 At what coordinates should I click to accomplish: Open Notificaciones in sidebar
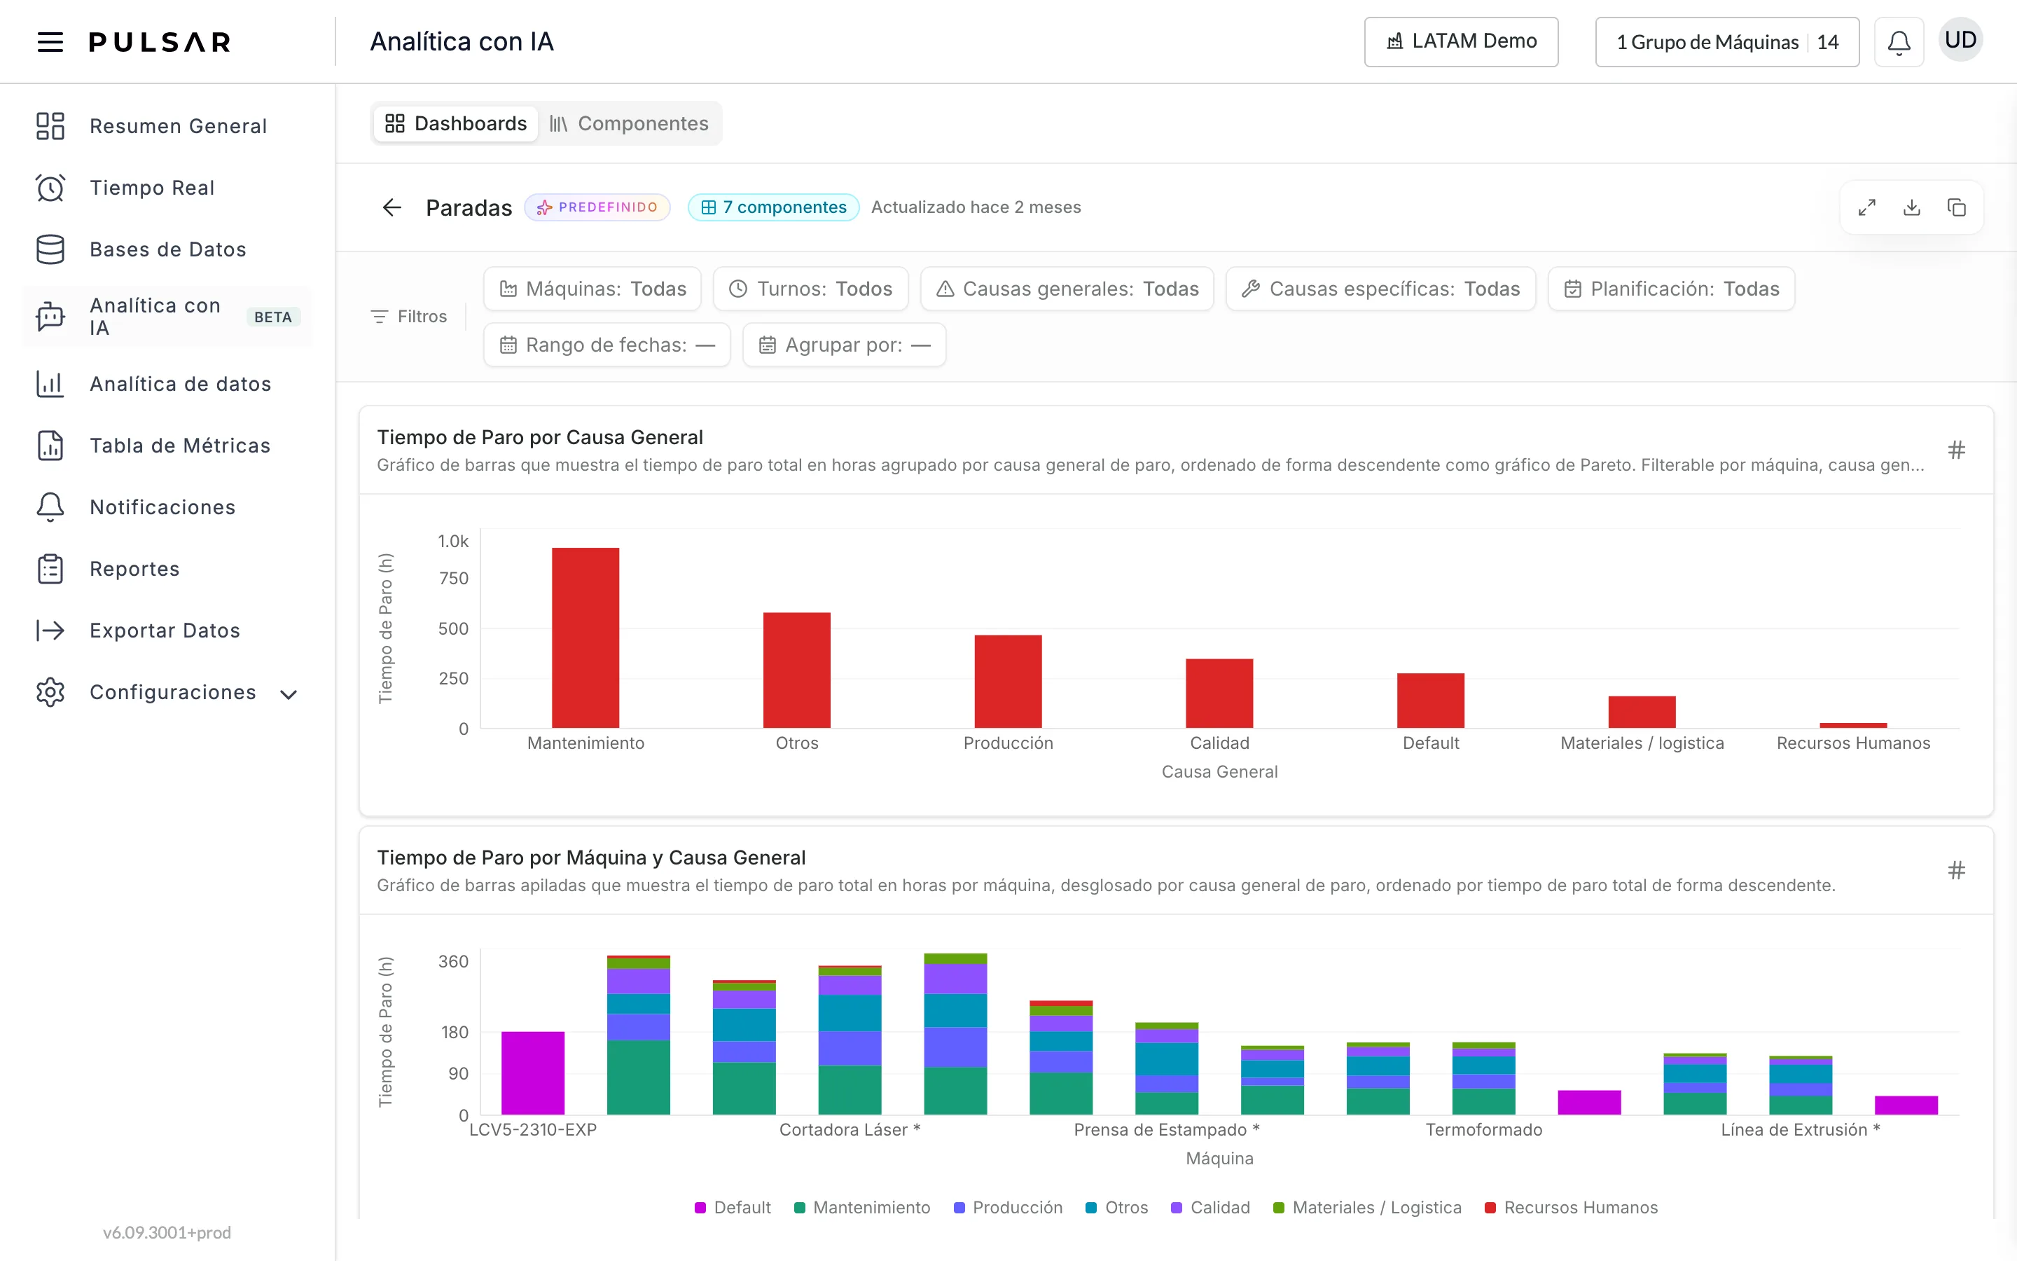167,507
